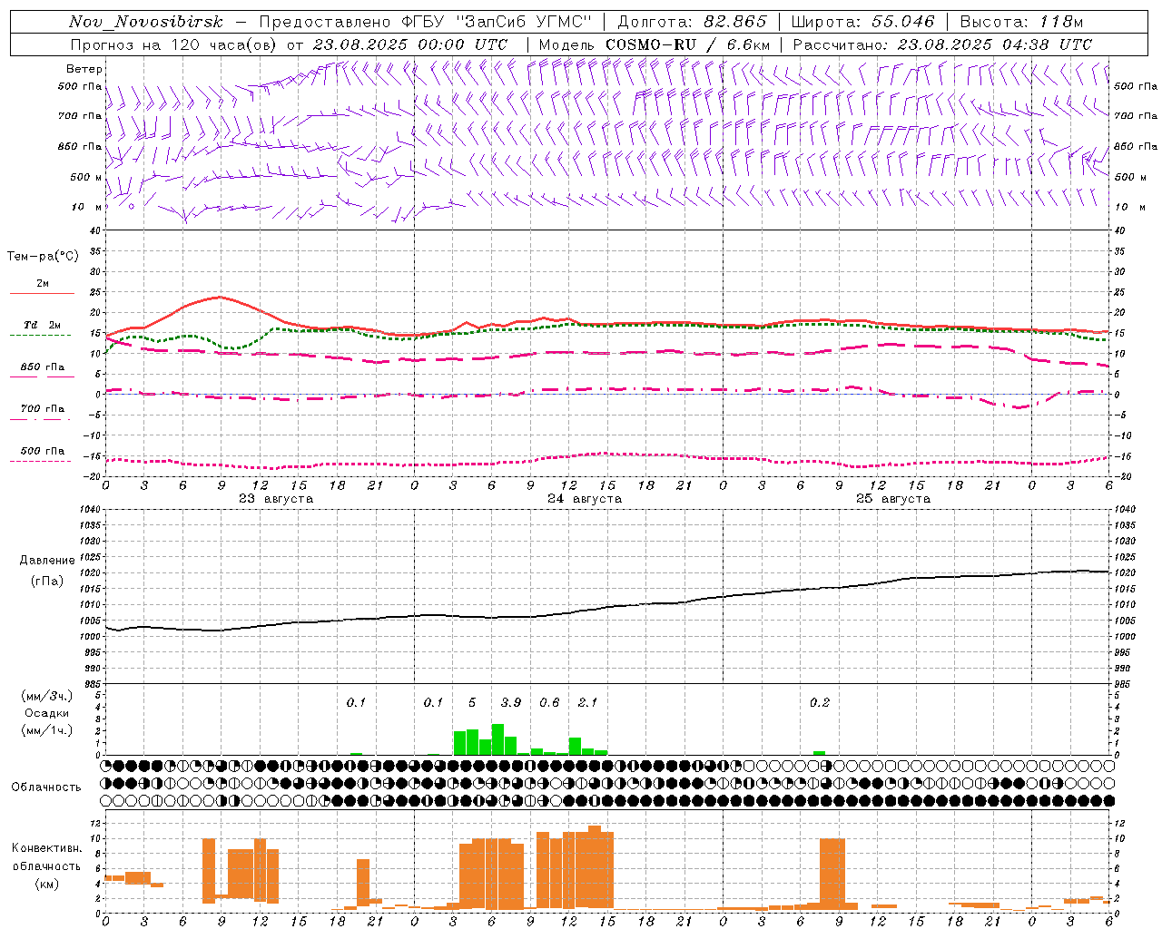The width and height of the screenshot is (1162, 929).
Task: Click the Тем-ра(°C) axis label
Action: tap(43, 257)
